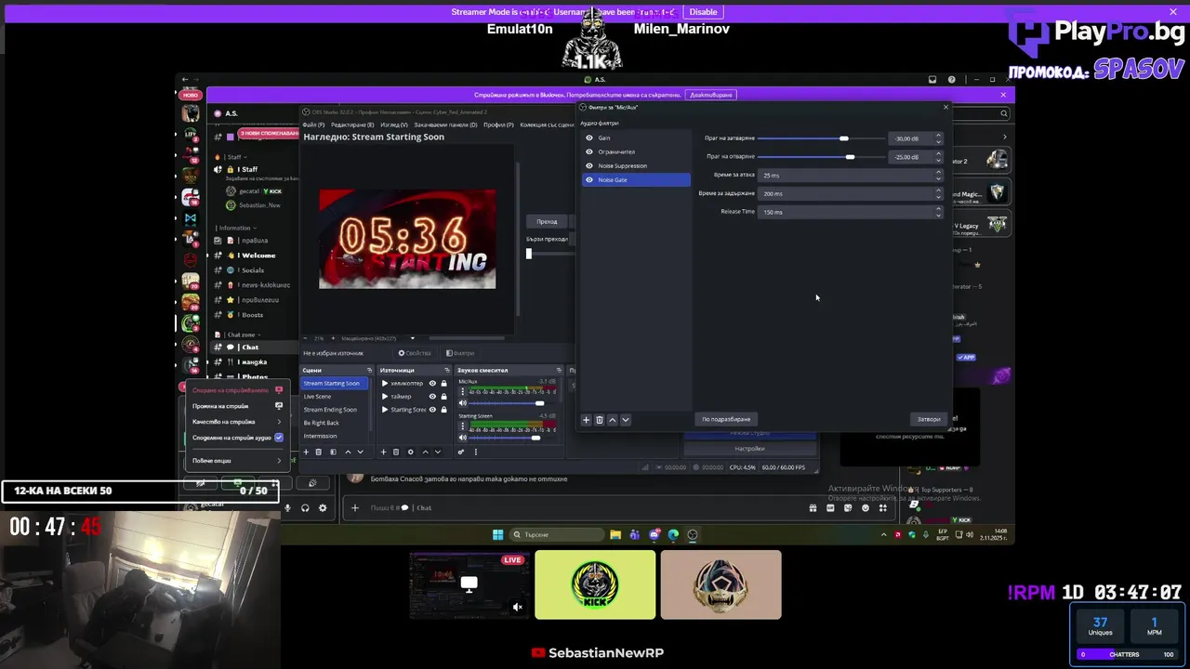Expand хеликоптер source group arrow
Viewport: 1190px width, 669px height.
click(x=385, y=383)
